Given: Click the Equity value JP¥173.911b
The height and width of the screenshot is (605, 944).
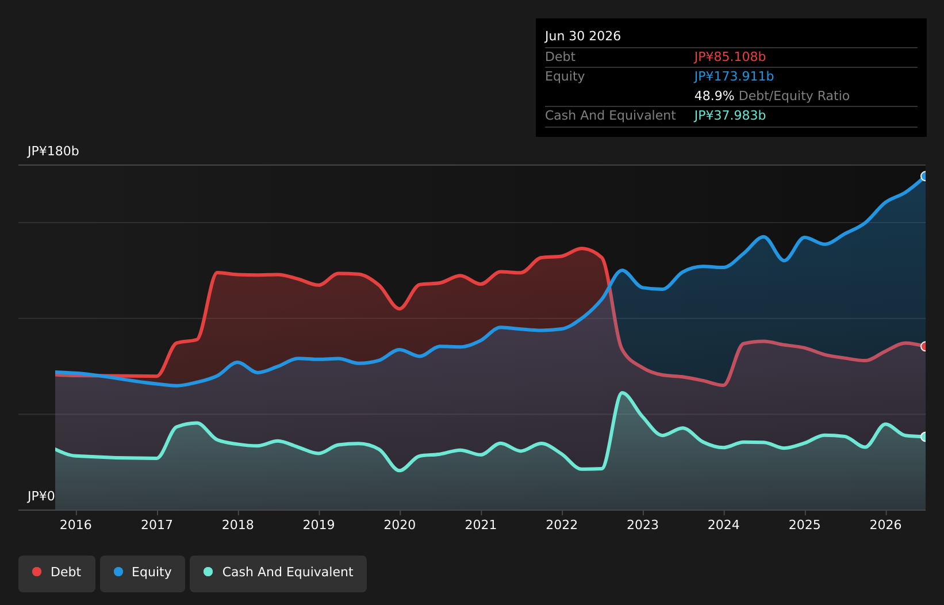Looking at the screenshot, I should [x=734, y=76].
